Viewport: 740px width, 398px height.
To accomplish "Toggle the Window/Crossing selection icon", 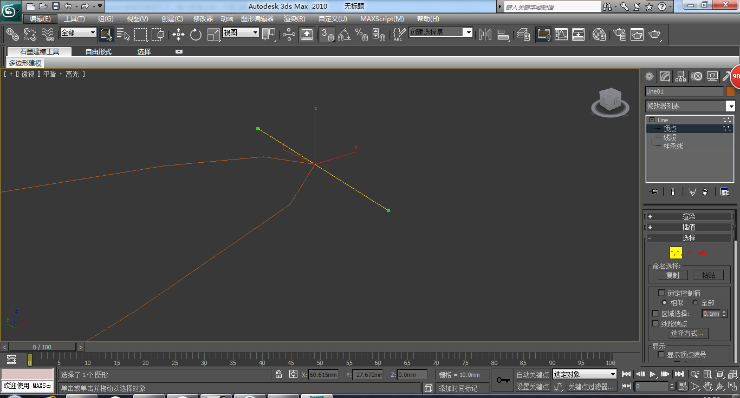I will tap(158, 35).
